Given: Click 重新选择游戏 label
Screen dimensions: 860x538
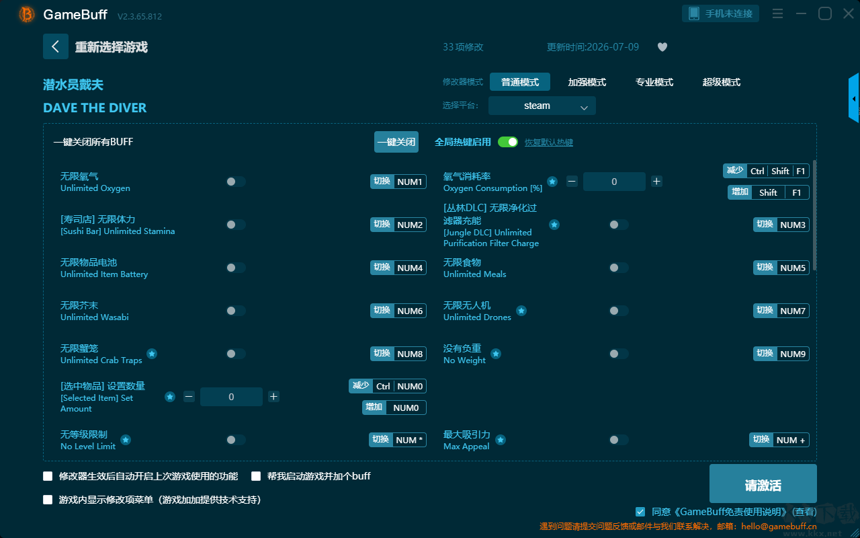Looking at the screenshot, I should [111, 47].
